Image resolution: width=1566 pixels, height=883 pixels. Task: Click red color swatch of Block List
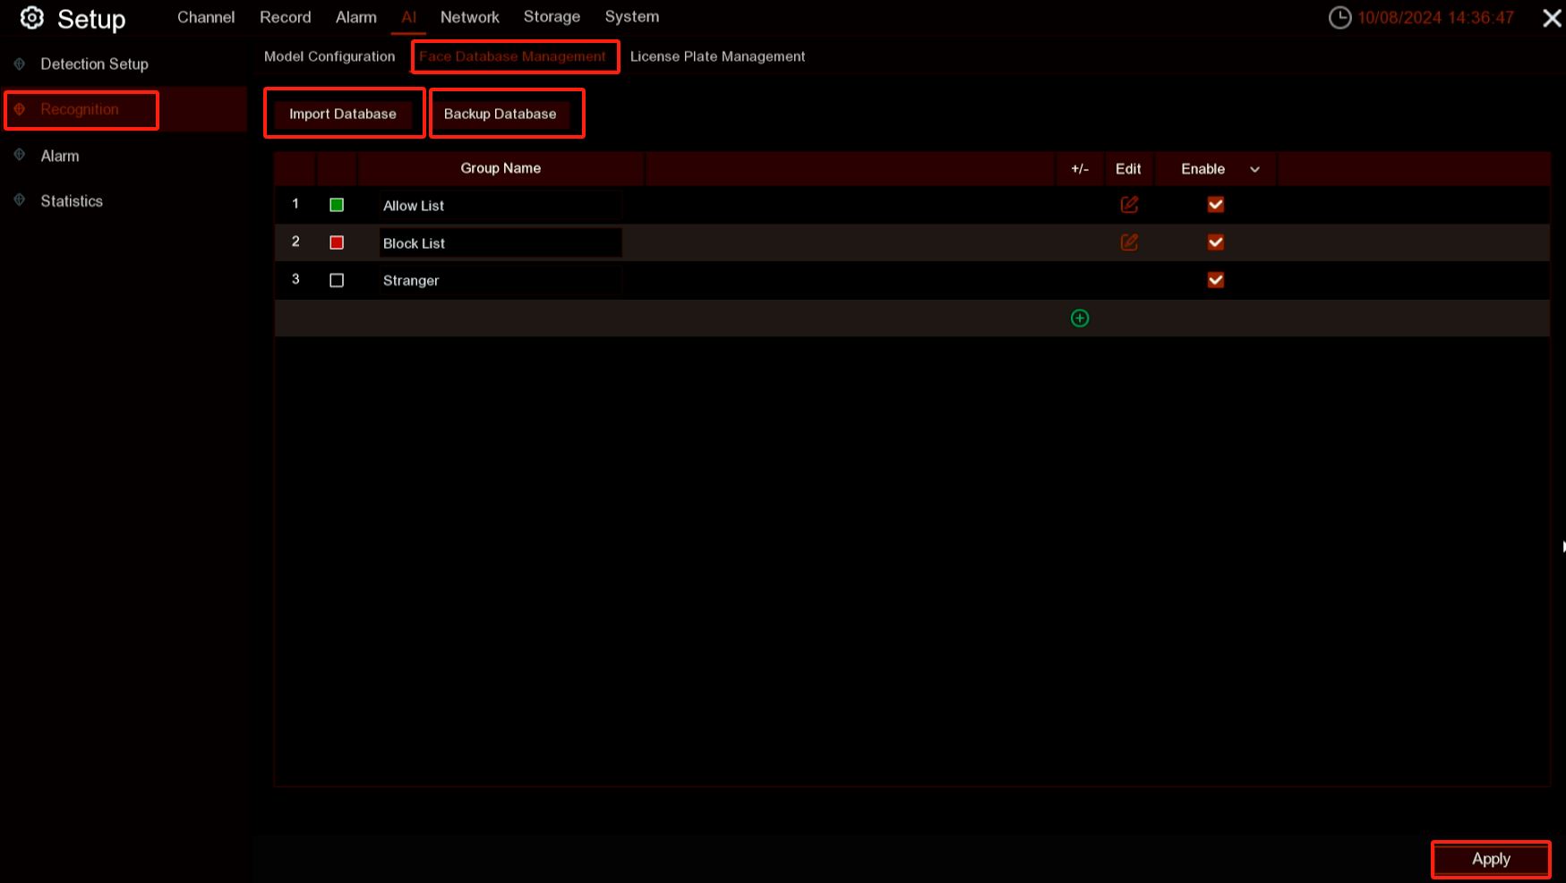pyautogui.click(x=337, y=242)
